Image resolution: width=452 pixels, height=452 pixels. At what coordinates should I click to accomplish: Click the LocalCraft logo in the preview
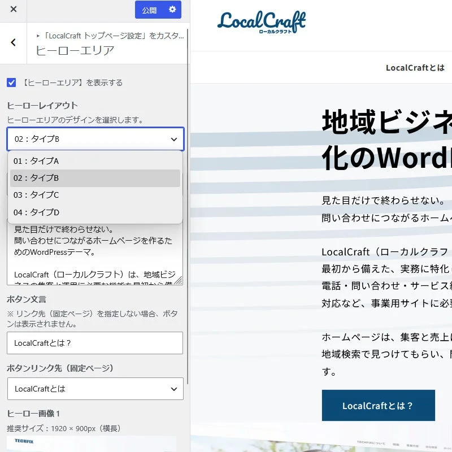tap(262, 22)
